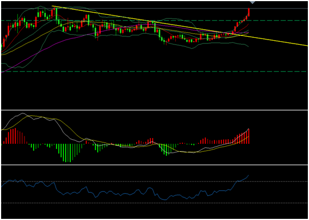This screenshot has height=220, width=309.
Task: Click the divider between price and MACD panels
Action: coord(154,110)
